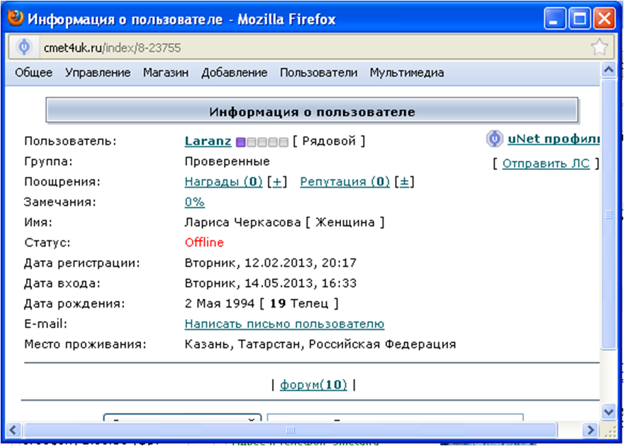Image resolution: width=624 pixels, height=446 pixels.
Task: Open the Добавление menu
Action: coord(234,73)
